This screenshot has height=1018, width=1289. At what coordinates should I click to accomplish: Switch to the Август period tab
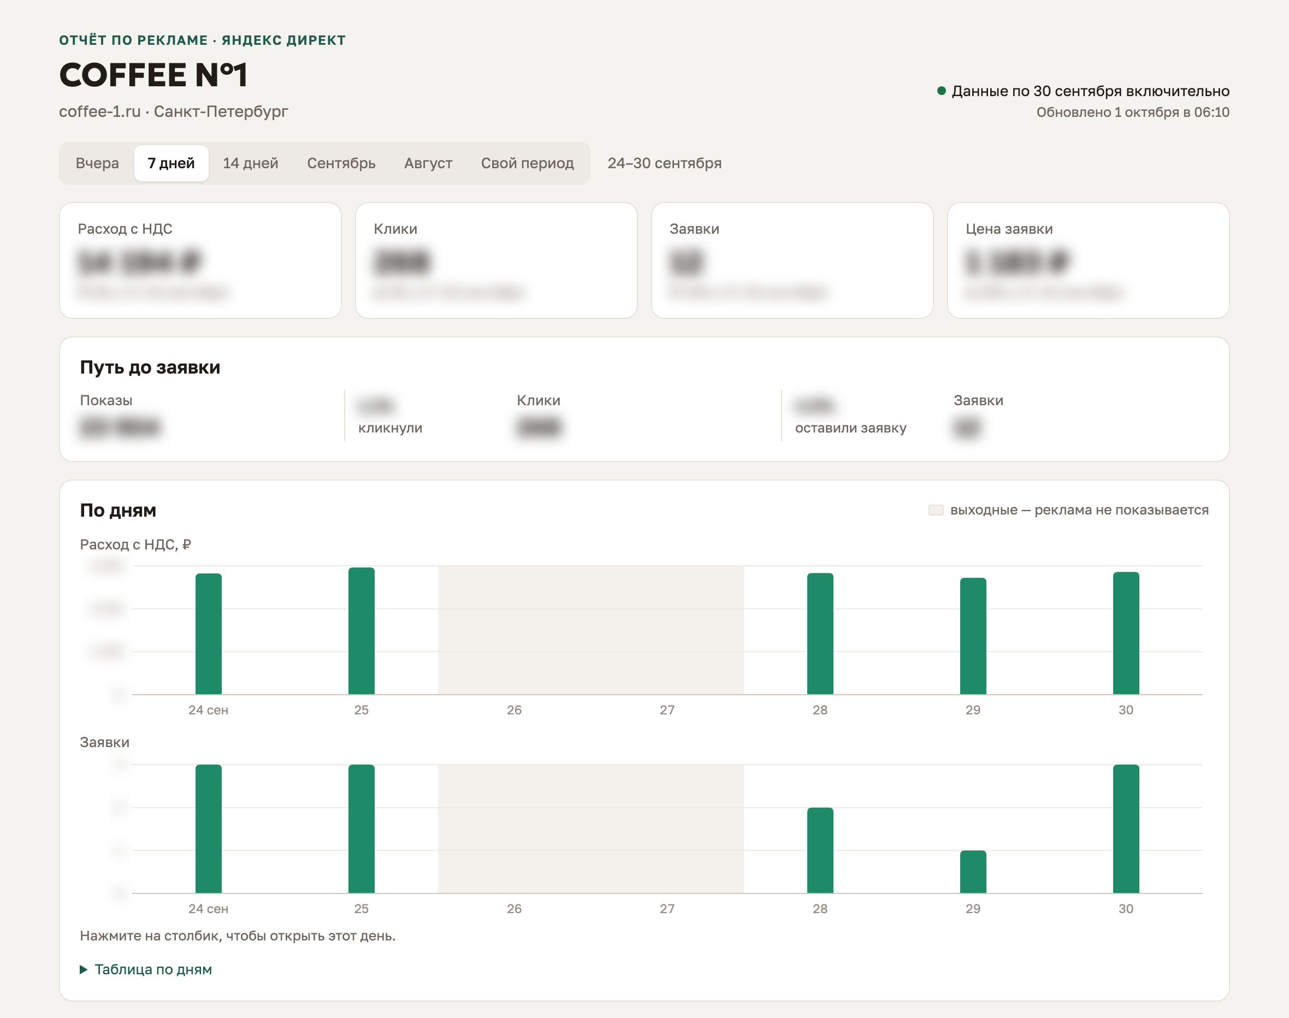pos(428,163)
